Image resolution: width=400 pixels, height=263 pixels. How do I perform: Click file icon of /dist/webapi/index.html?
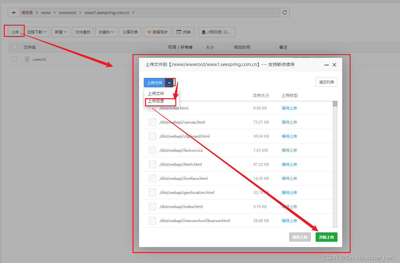coord(152,206)
